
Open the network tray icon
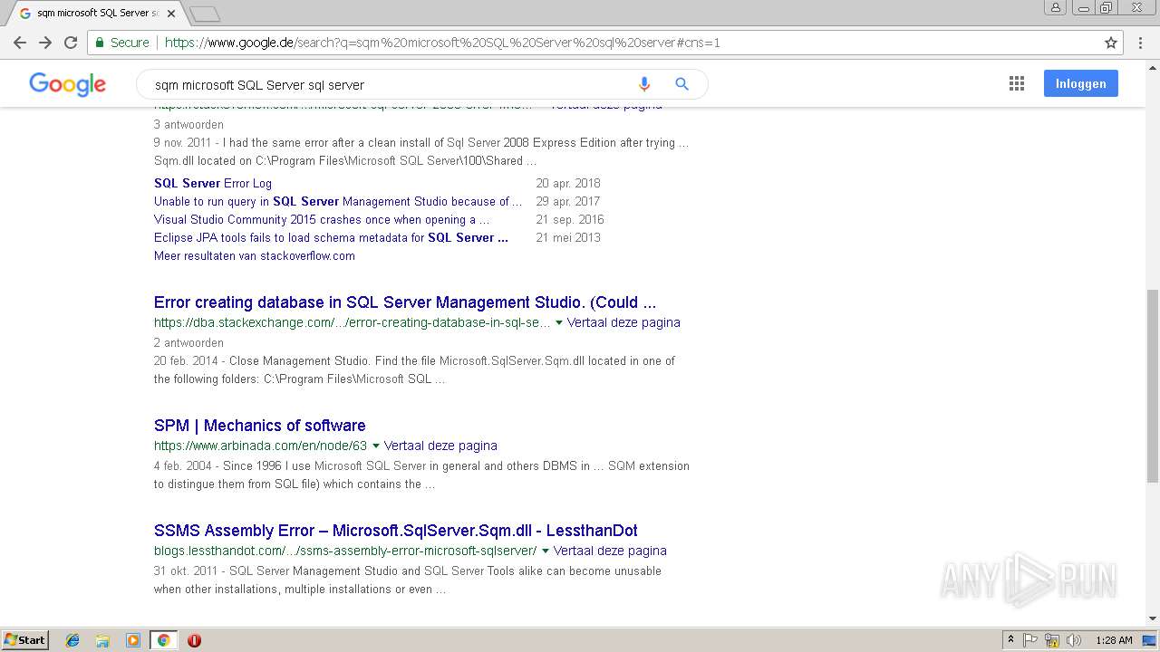pos(1052,640)
